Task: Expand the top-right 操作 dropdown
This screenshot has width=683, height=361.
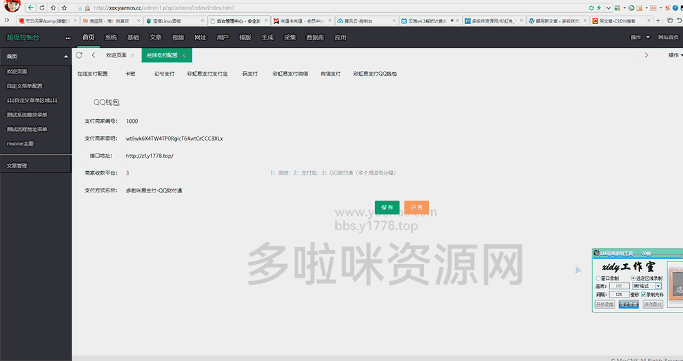Action: tap(640, 38)
